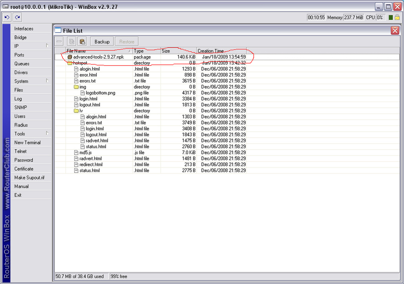Select the login.html row sized 3384 B

click(227, 99)
